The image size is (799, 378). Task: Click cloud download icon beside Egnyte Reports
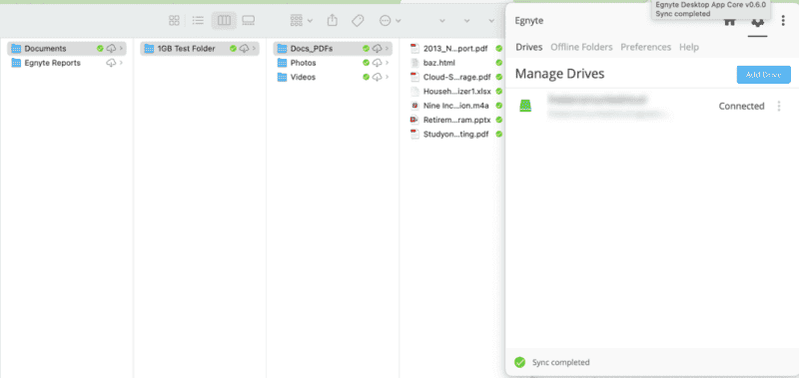point(111,63)
